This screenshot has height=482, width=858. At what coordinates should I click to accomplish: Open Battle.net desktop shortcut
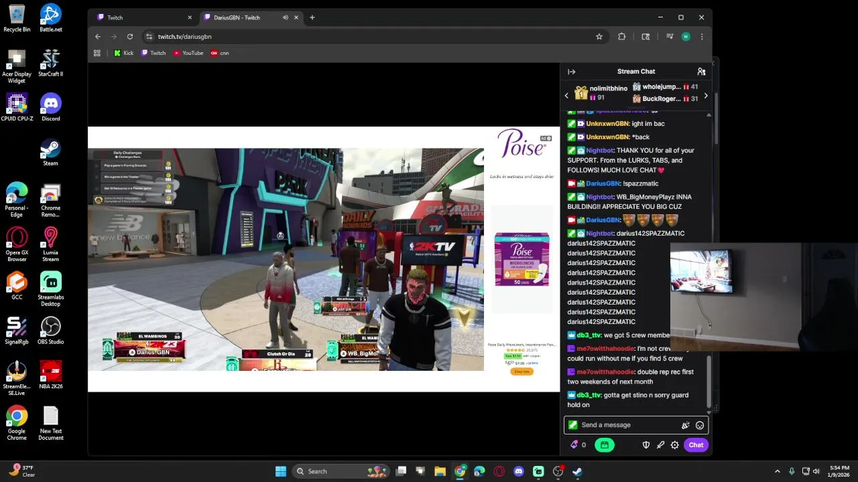[50, 18]
